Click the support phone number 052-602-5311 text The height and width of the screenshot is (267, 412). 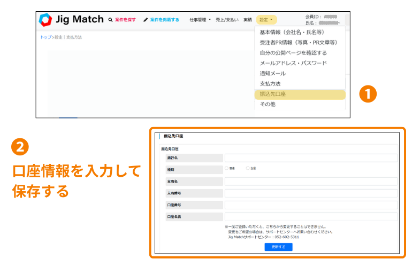(x=287, y=237)
